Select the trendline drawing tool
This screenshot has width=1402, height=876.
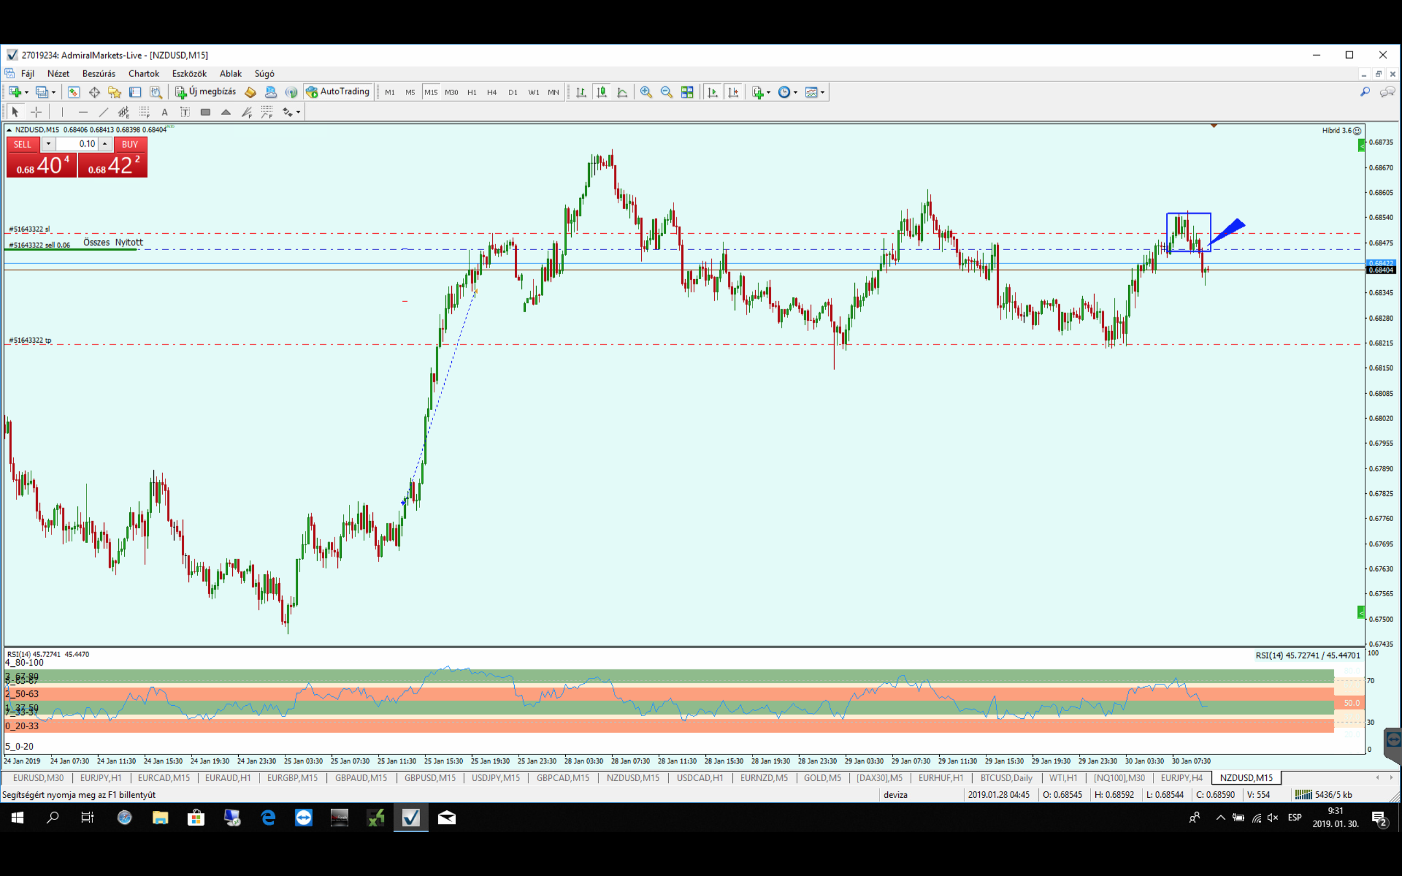click(103, 112)
